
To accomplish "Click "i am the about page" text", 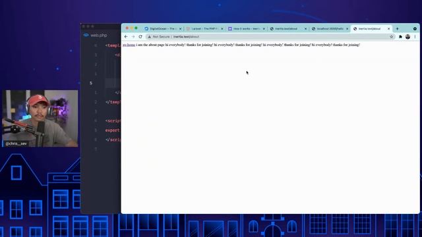I will coord(150,45).
